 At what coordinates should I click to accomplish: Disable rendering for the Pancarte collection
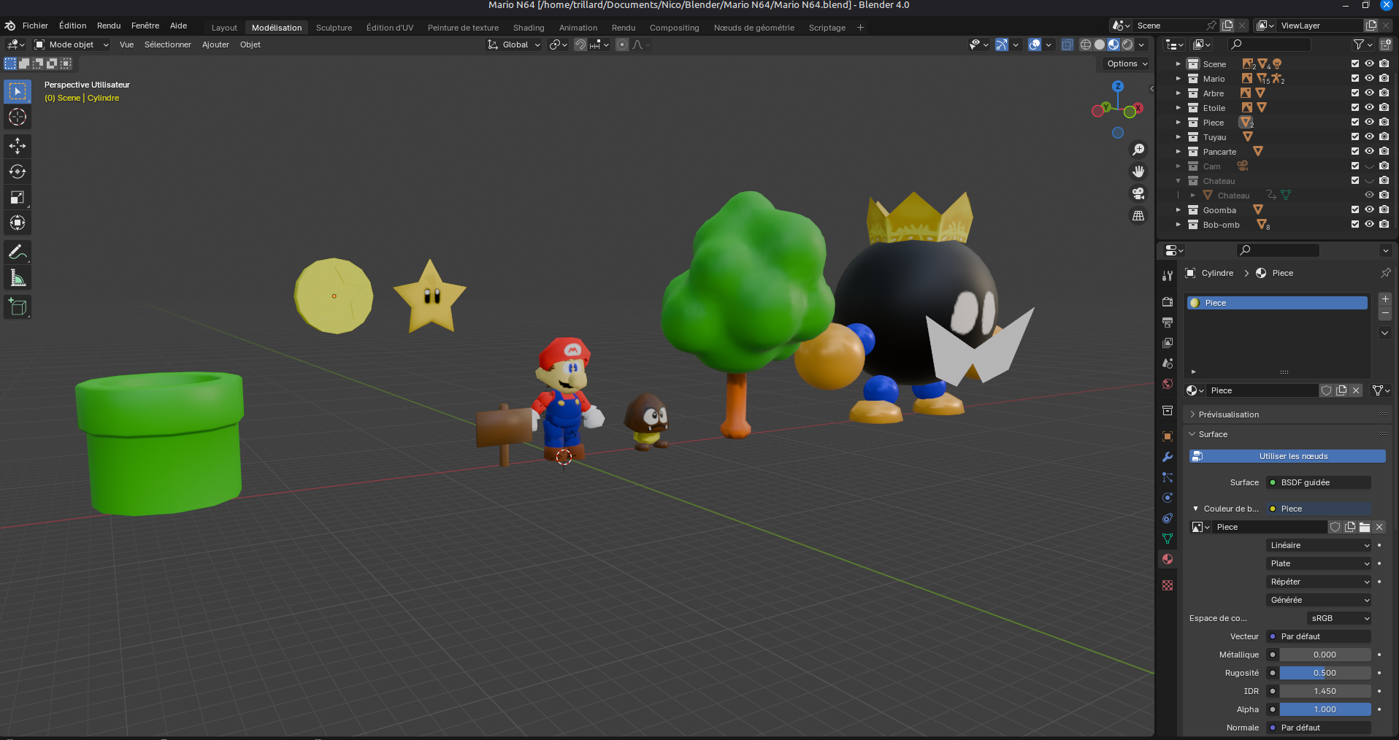click(x=1384, y=151)
